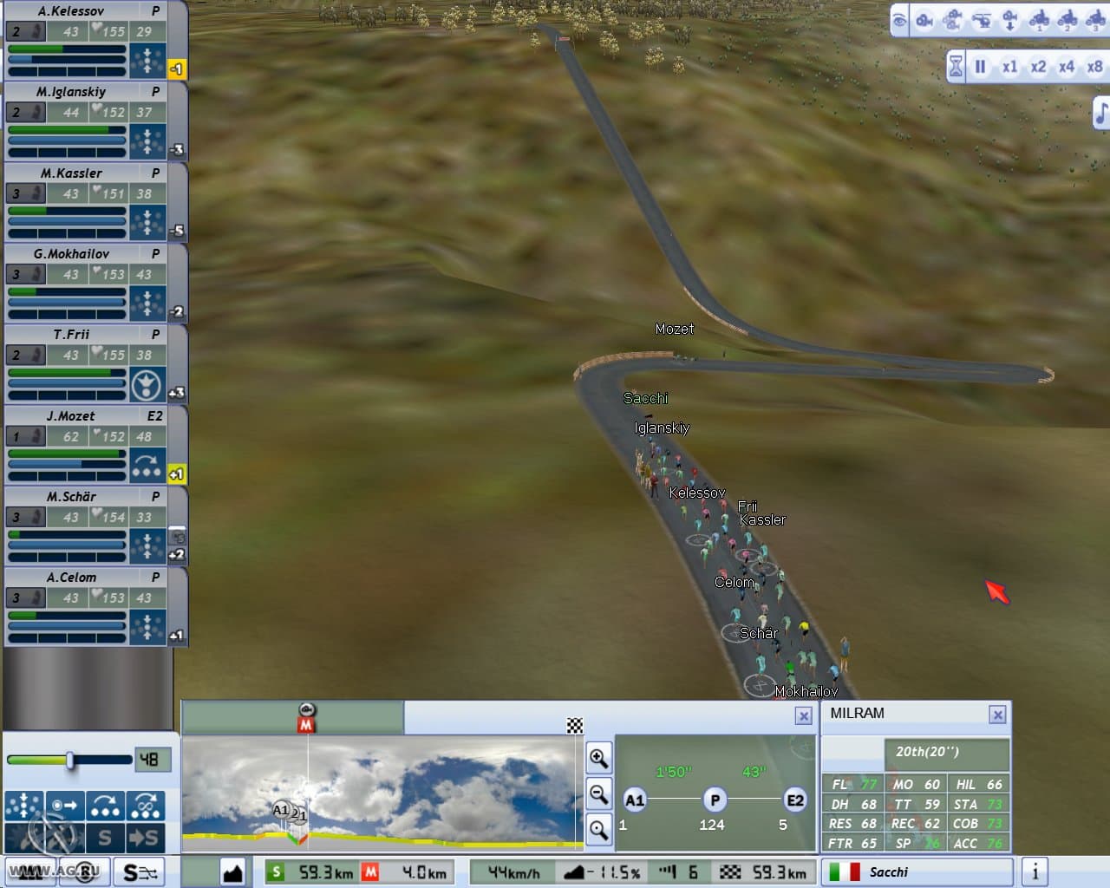Screen dimensions: 1110x888
Task: Click the red M mountain distance indicator
Action: [x=370, y=872]
